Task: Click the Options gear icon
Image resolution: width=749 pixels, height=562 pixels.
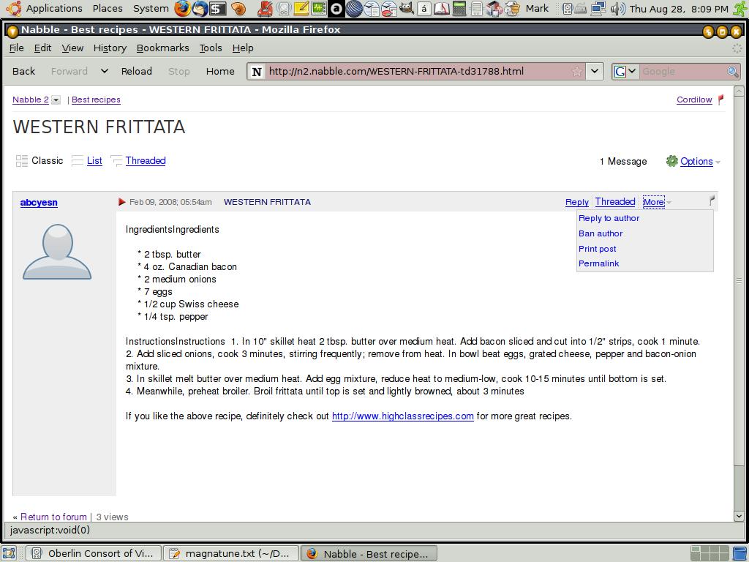Action: (x=671, y=161)
